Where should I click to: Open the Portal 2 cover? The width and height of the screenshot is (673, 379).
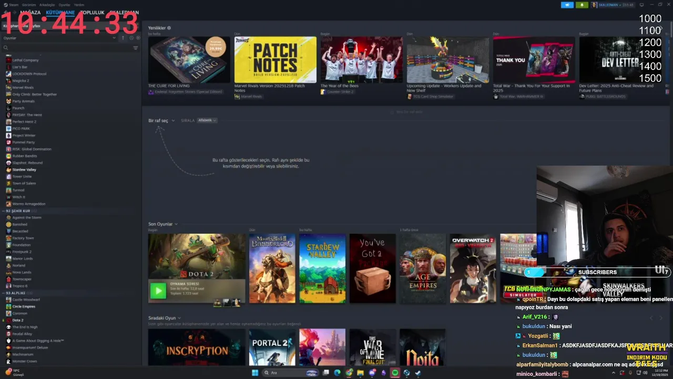[x=272, y=347]
